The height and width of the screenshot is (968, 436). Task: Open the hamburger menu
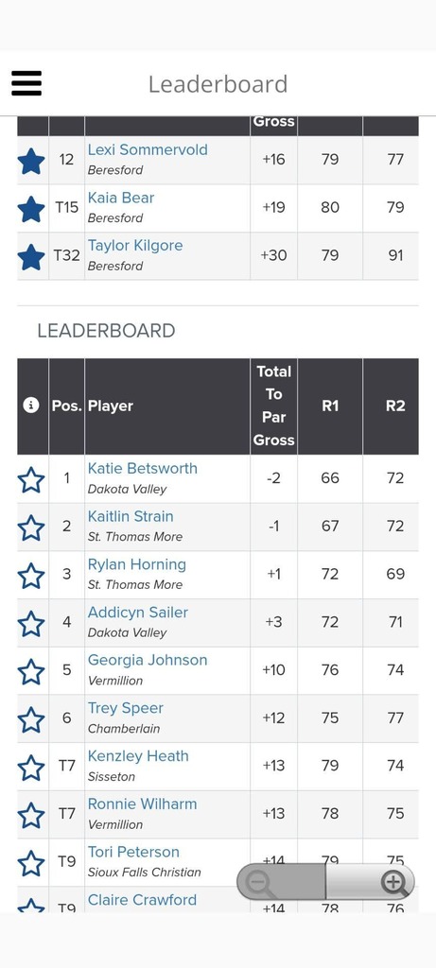[26, 83]
